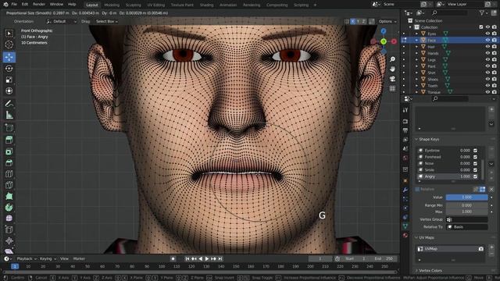This screenshot has width=500, height=281.
Task: Hide the Hair object in viewport
Action: coord(487,47)
